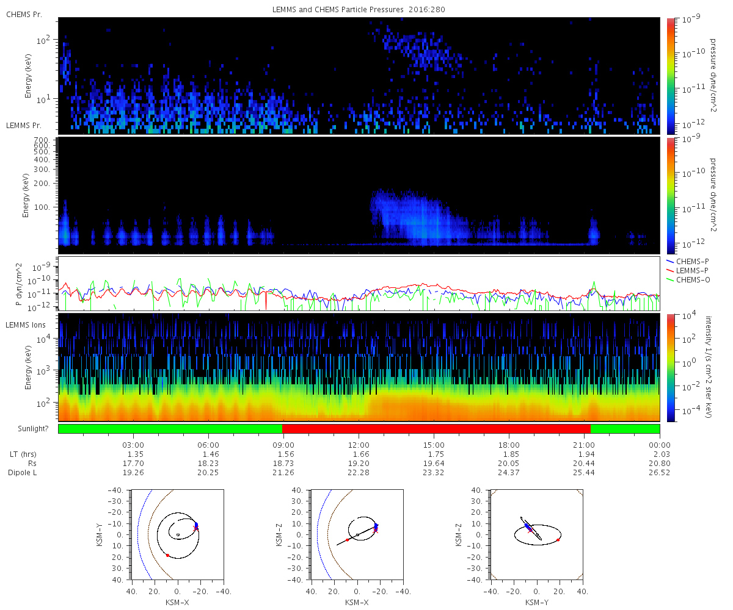Click the KSM-Y versus KSM-Z orbit plot

pos(537,534)
